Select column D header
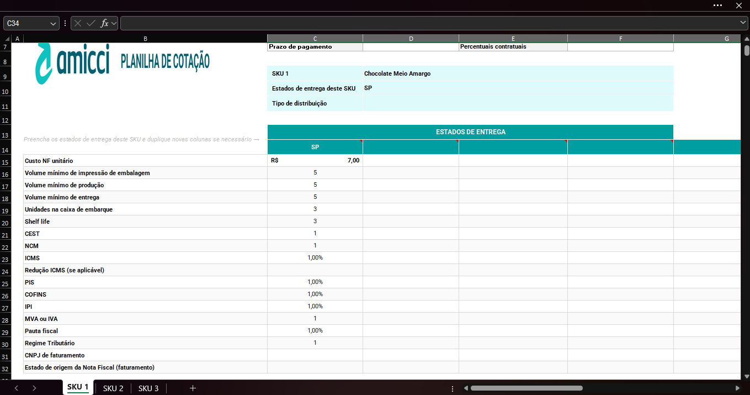Viewport: 750px width, 395px height. [x=411, y=39]
